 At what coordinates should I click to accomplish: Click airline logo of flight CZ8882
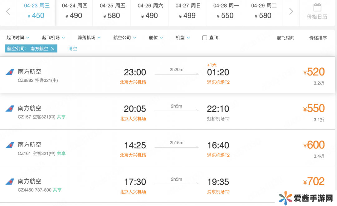tap(10, 72)
